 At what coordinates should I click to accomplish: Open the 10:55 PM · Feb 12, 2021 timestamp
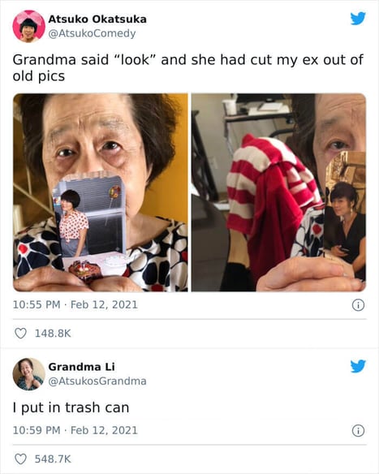pyautogui.click(x=75, y=304)
